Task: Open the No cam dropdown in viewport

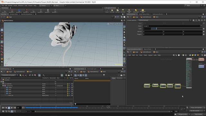Action: coord(119,24)
